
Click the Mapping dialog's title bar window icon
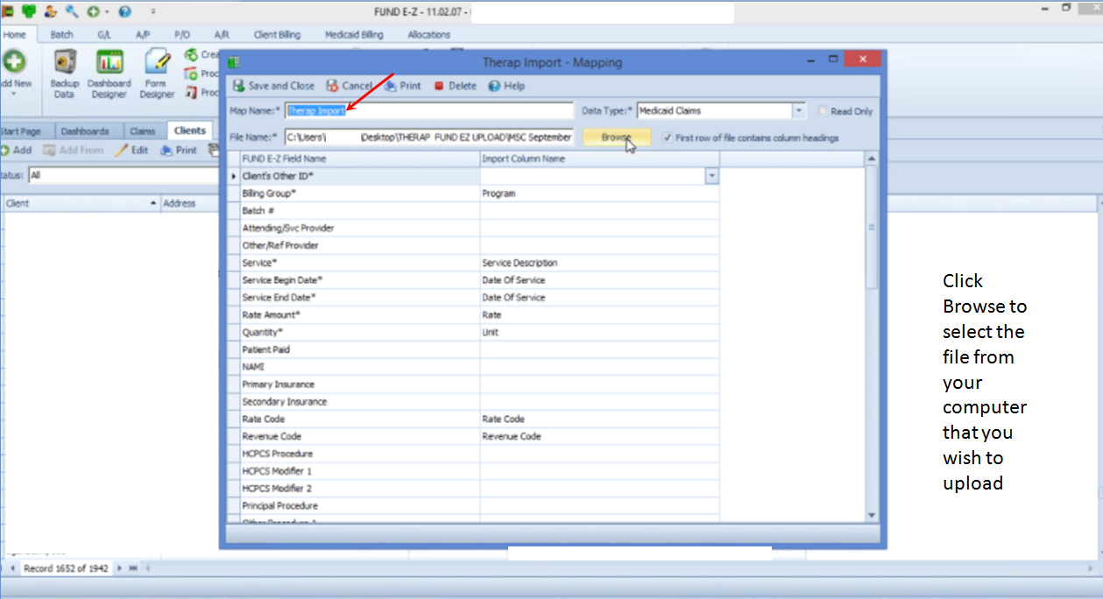[234, 62]
